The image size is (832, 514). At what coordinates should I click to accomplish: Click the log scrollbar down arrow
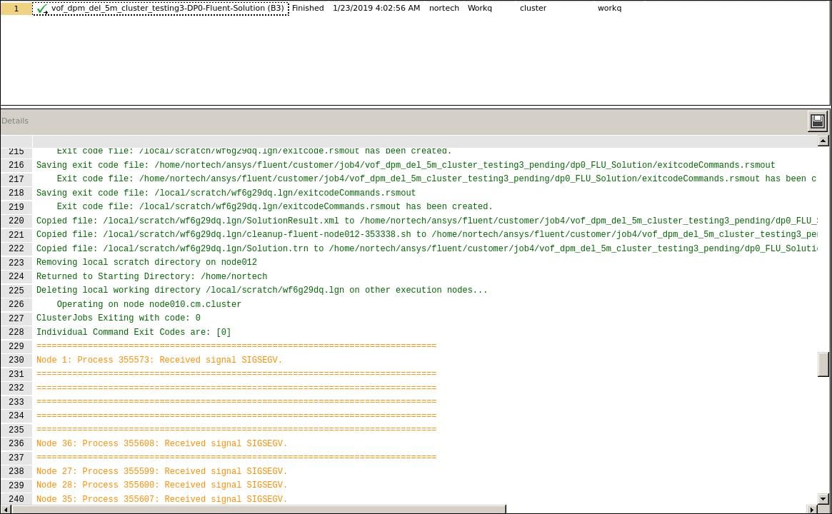pos(823,498)
